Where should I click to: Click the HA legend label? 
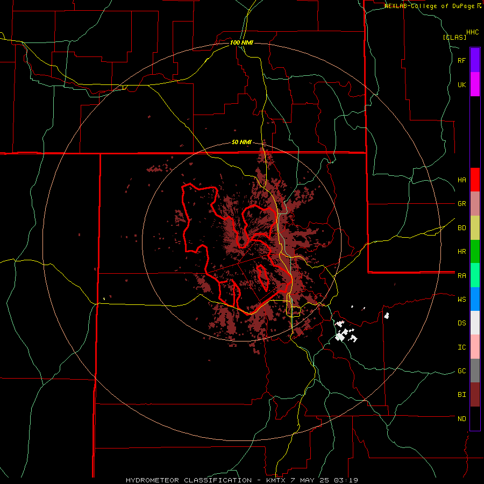coord(461,180)
